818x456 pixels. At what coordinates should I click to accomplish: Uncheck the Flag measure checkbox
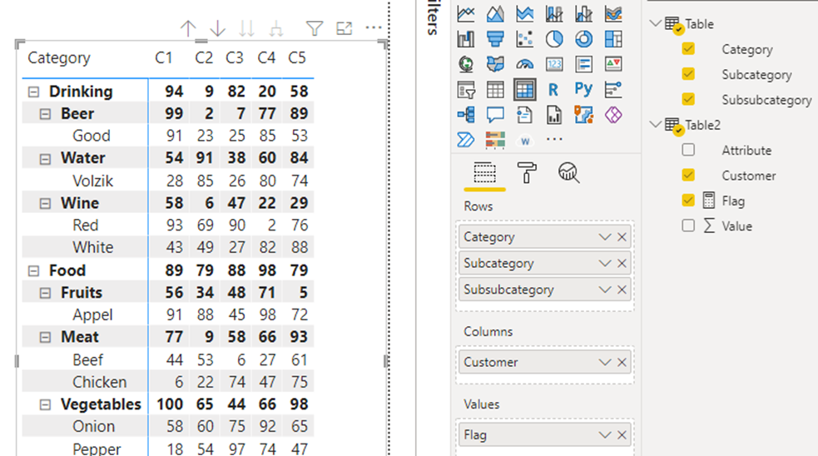coord(688,201)
